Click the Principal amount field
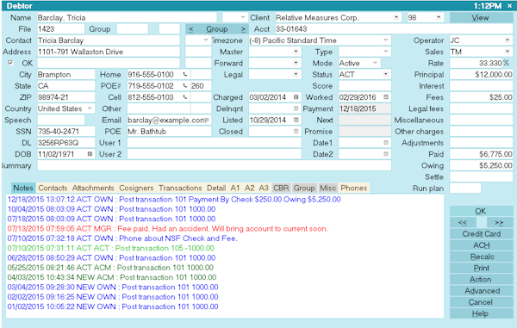Image resolution: width=517 pixels, height=328 pixels. [481, 74]
